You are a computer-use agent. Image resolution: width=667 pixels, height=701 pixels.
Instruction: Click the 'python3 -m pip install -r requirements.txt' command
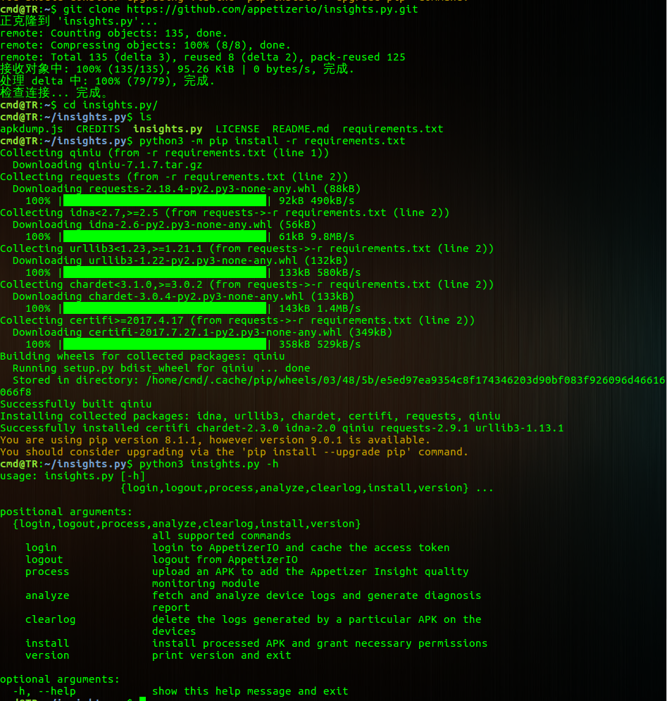[273, 141]
